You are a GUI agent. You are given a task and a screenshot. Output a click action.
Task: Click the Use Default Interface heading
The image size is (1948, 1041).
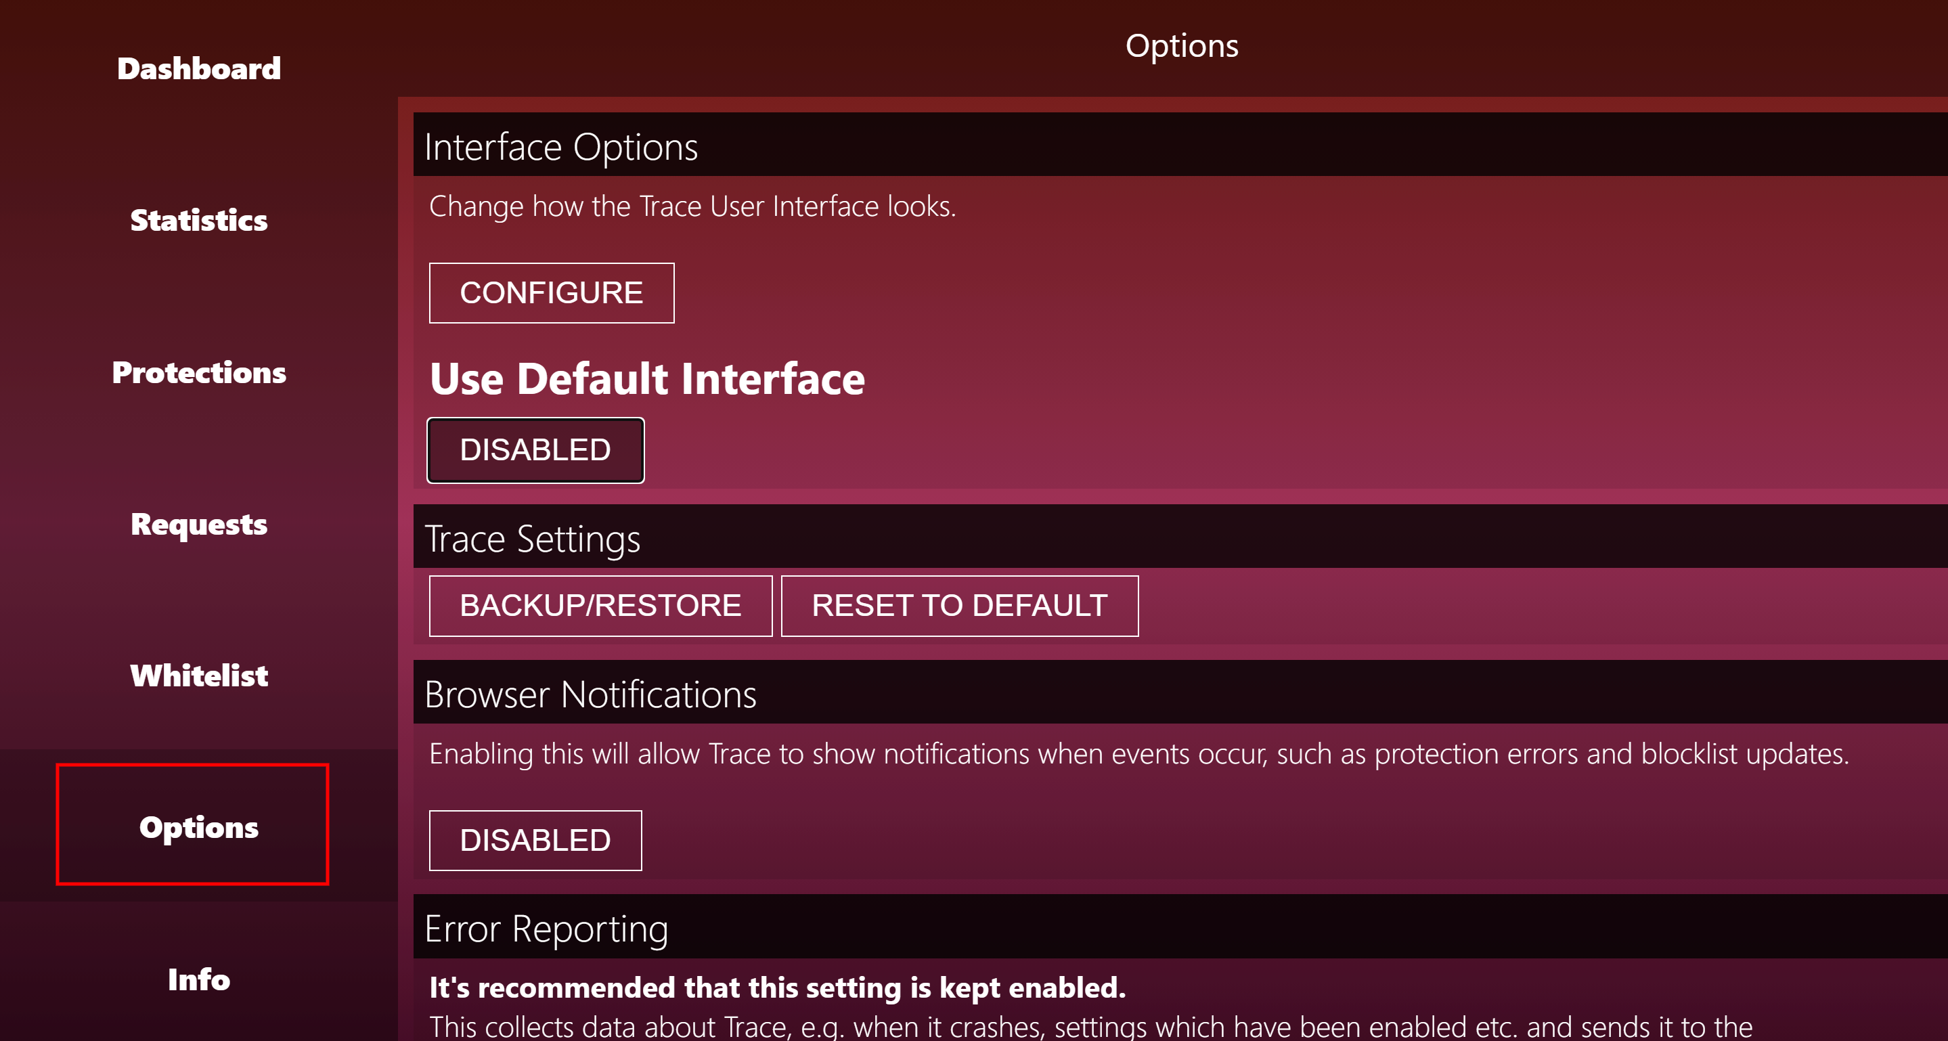[x=647, y=379]
